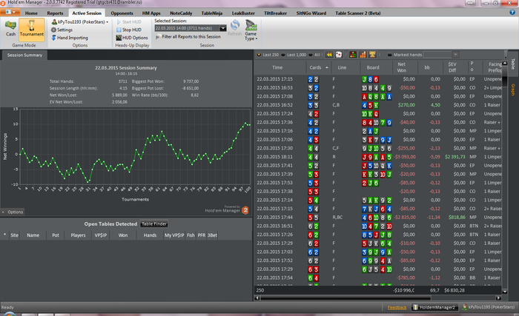Click the Feedback link
This screenshot has height=316, width=519.
pyautogui.click(x=397, y=307)
